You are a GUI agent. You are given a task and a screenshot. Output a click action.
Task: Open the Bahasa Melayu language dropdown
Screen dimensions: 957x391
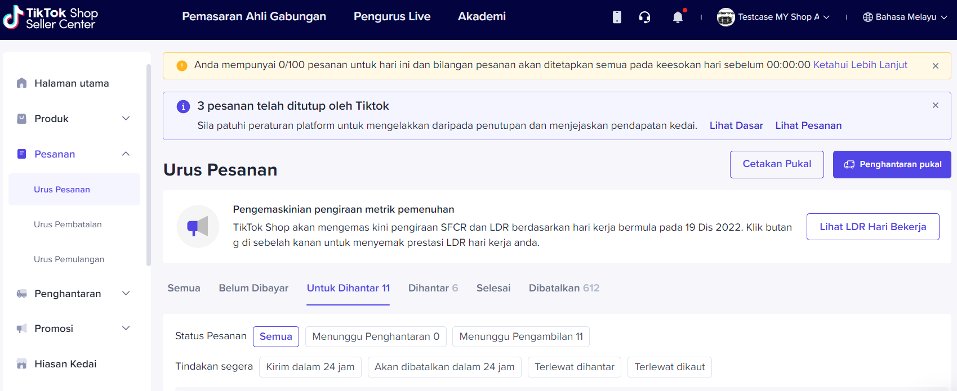[x=905, y=17]
